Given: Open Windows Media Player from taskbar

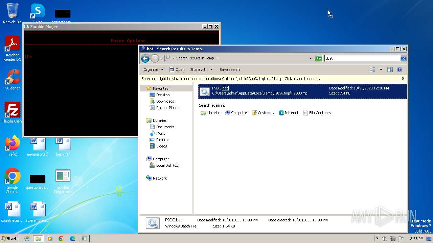Looking at the screenshot, I should click(50, 239).
